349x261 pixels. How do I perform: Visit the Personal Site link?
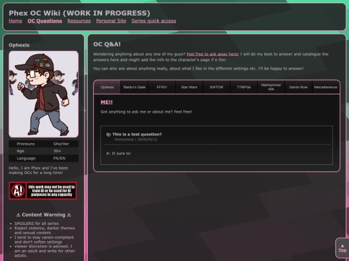[111, 21]
